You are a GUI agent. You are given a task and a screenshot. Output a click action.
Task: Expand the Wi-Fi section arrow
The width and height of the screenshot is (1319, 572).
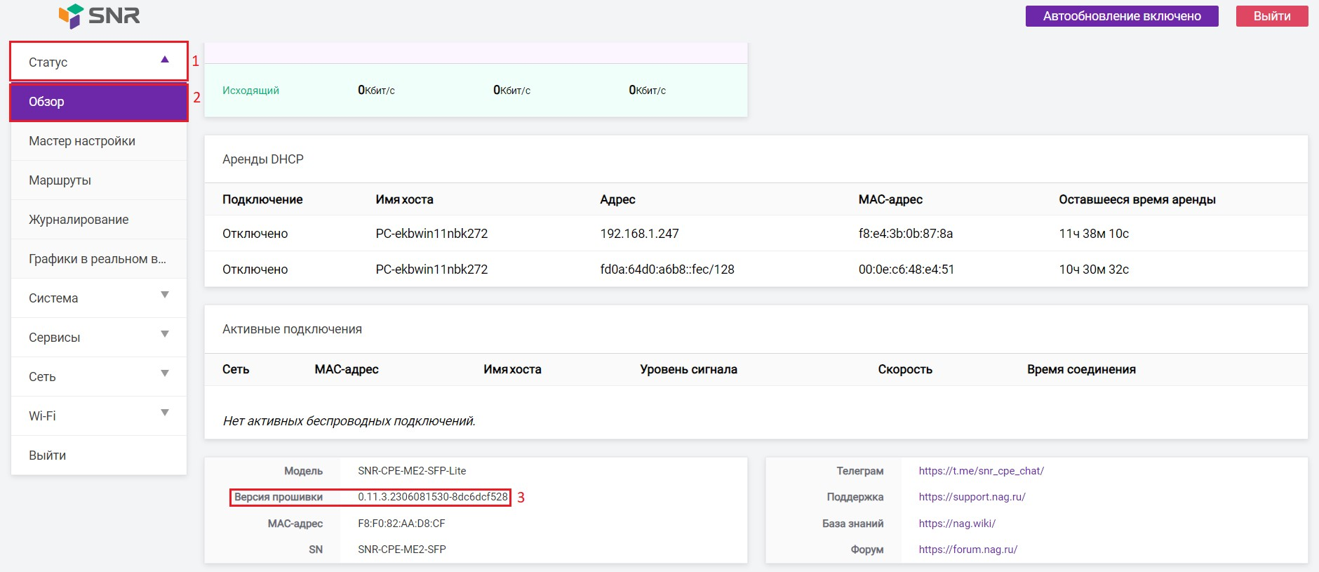coord(165,413)
